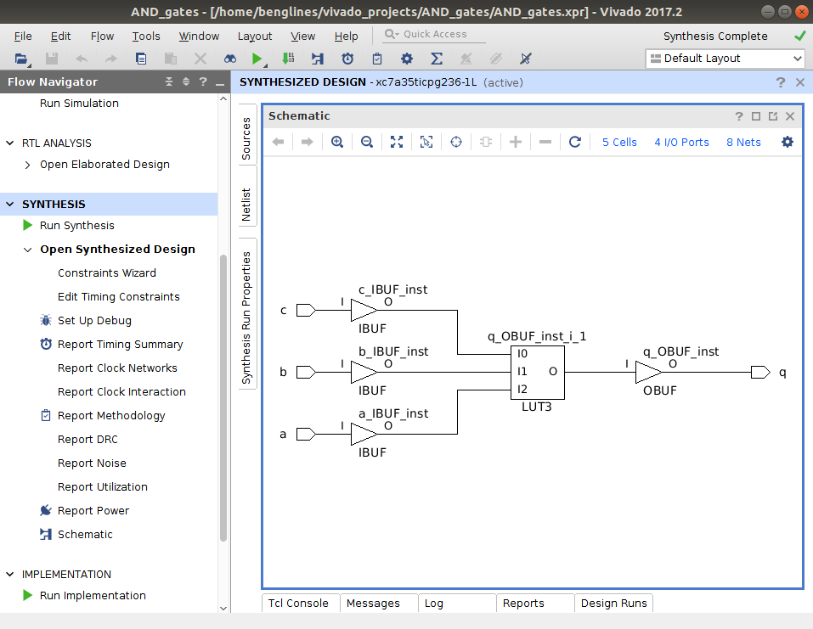Click the Sigma reports toolbar icon
This screenshot has height=629, width=813.
pos(437,59)
